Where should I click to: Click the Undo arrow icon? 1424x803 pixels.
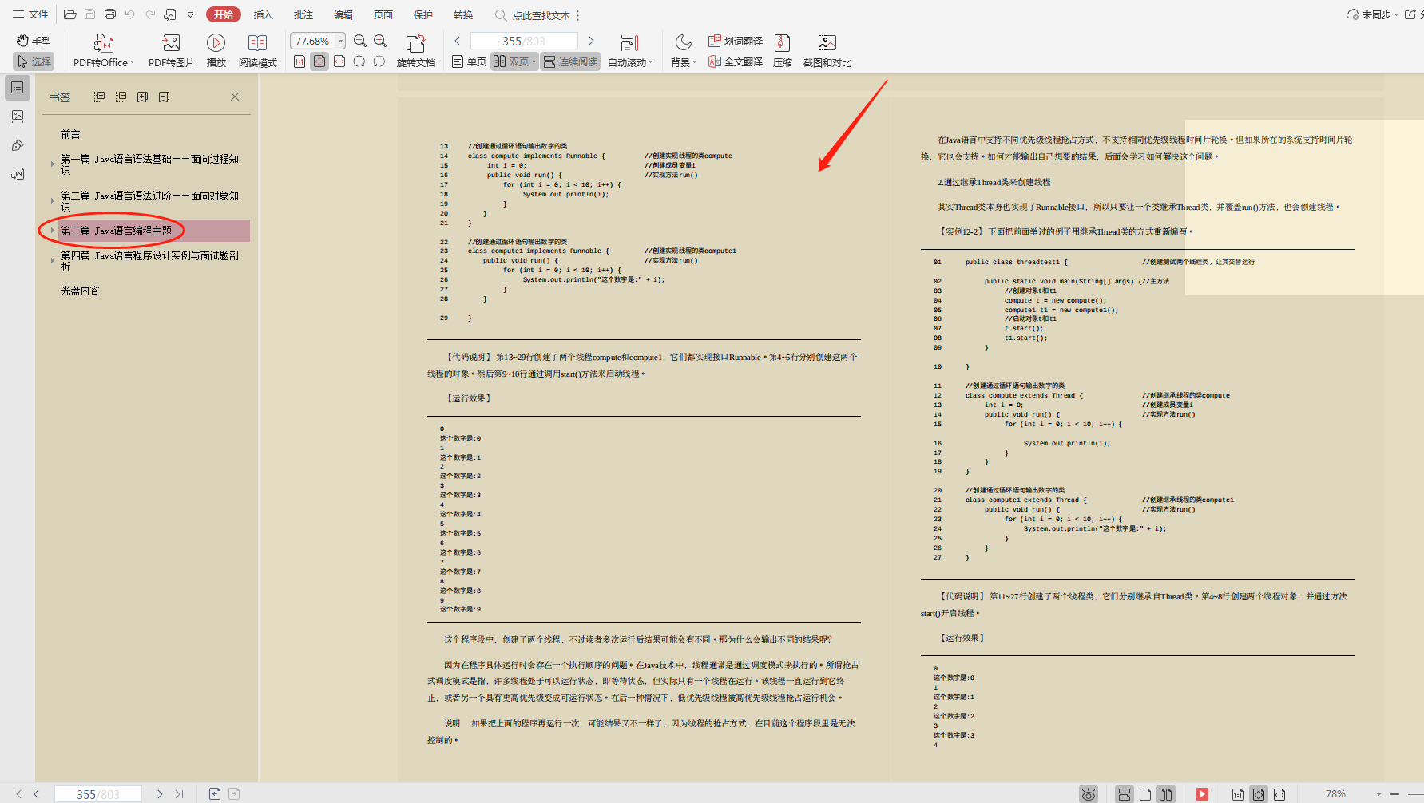click(x=130, y=14)
